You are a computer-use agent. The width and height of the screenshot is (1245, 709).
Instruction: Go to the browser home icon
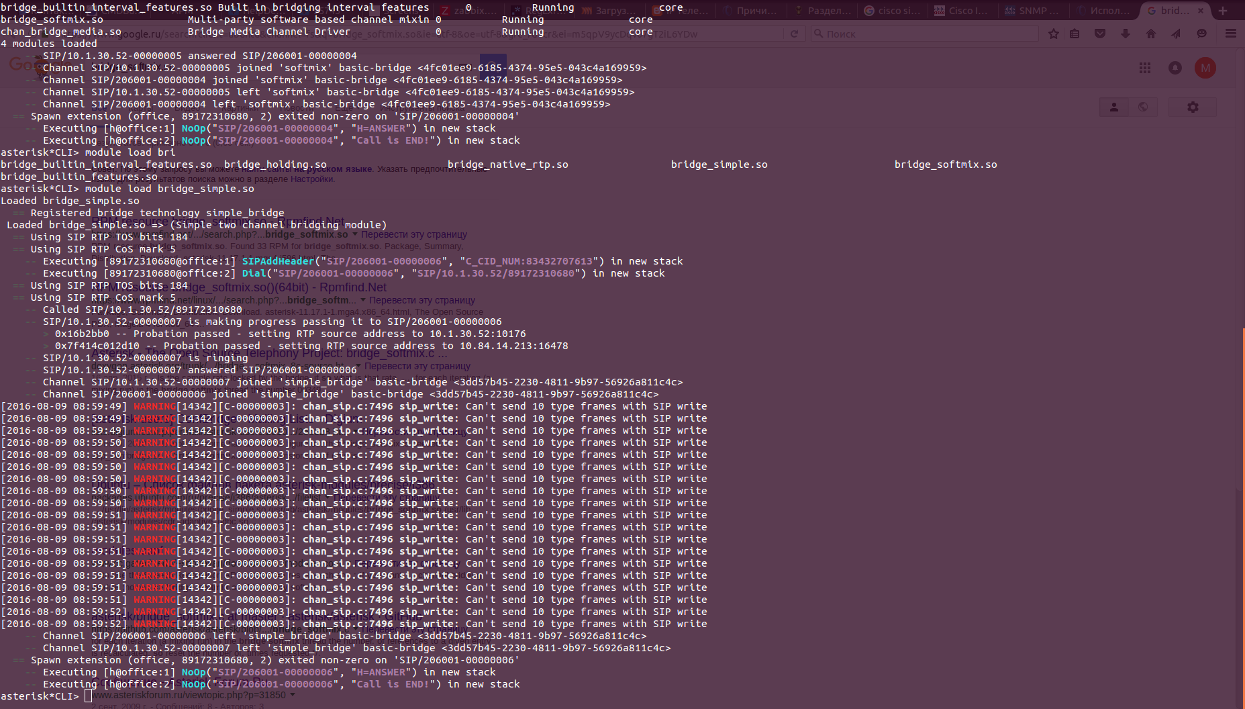[1151, 34]
